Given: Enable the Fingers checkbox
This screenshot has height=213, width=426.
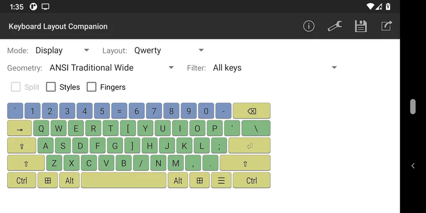Looking at the screenshot, I should (x=91, y=87).
